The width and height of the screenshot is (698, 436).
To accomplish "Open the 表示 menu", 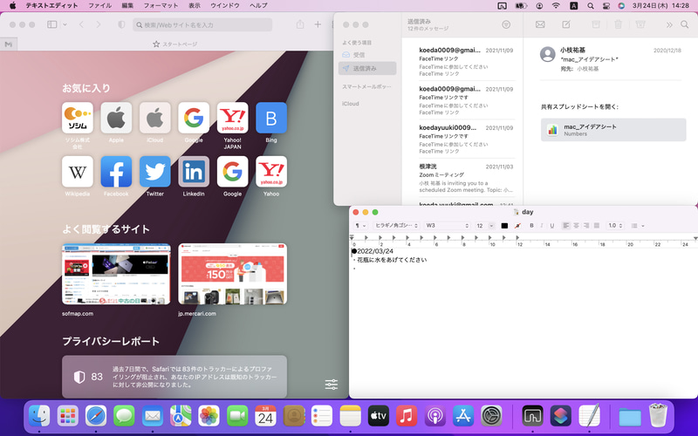I will click(x=194, y=6).
